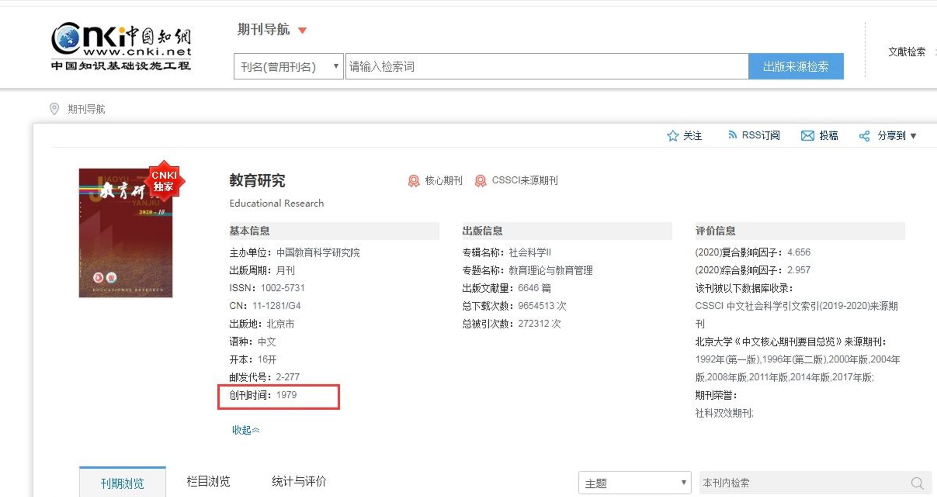
Task: Open the 期刊导航 navigation dropdown arrow
Action: coord(303,30)
